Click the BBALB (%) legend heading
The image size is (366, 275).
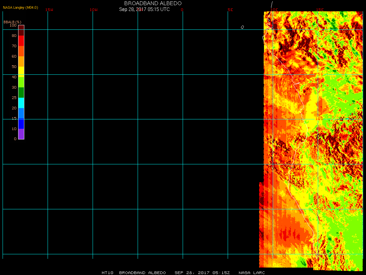click(x=12, y=22)
